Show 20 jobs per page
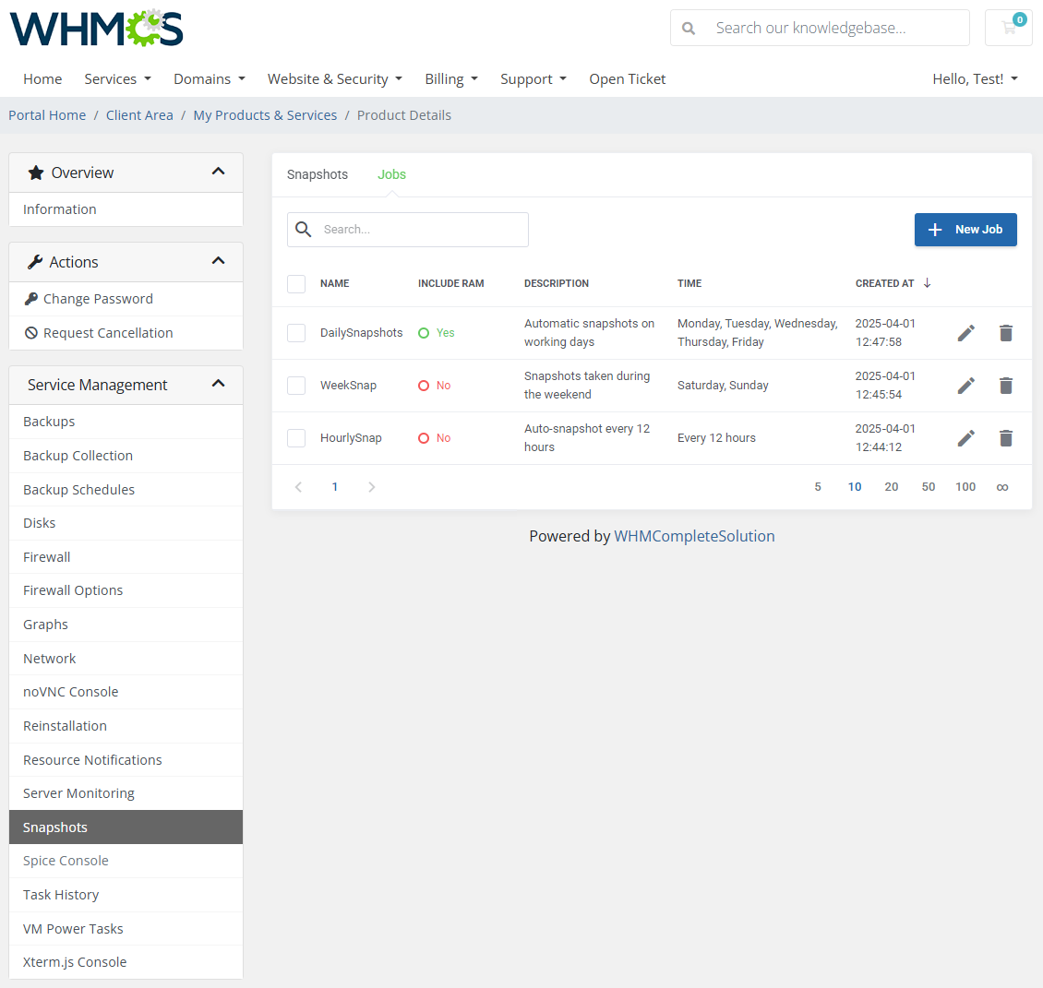This screenshot has width=1043, height=988. (892, 486)
